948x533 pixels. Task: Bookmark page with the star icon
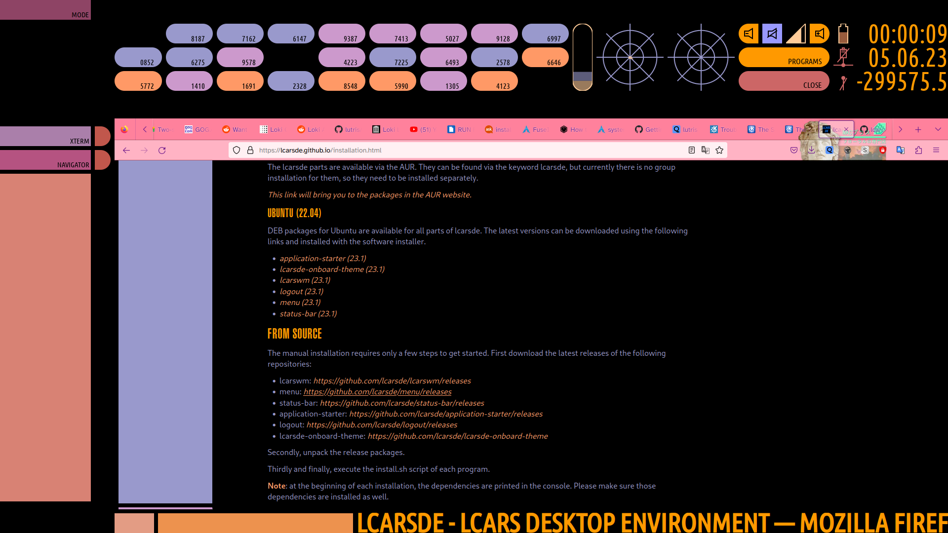pos(719,150)
